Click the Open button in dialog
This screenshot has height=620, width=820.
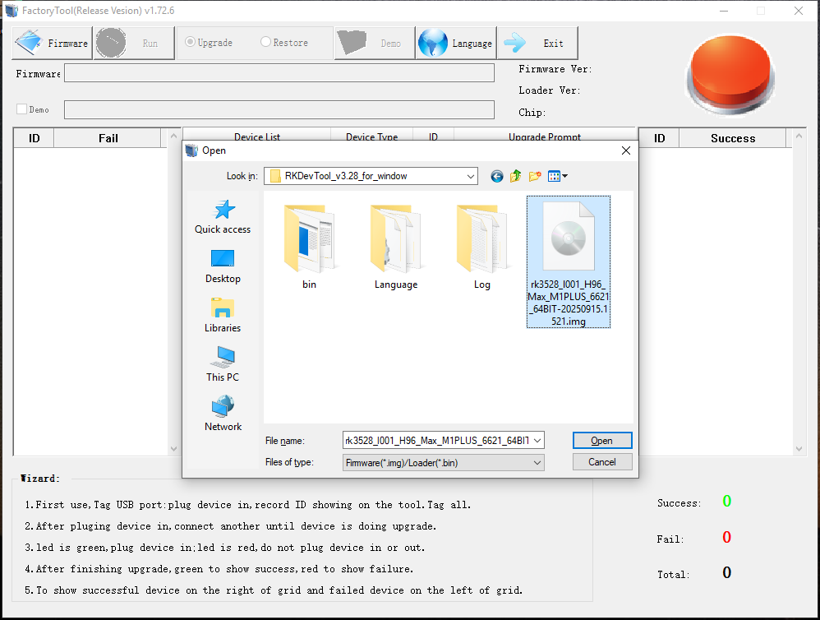[x=601, y=441]
